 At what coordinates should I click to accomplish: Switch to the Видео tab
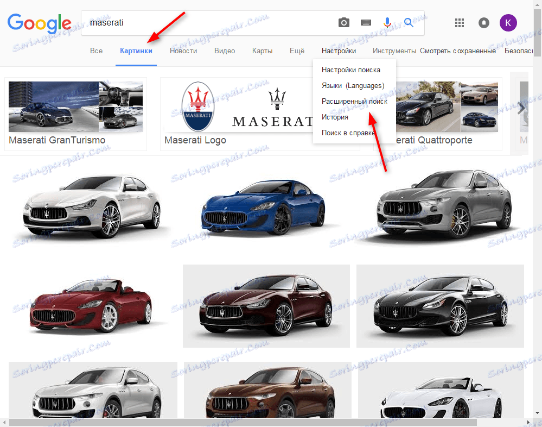(x=225, y=51)
